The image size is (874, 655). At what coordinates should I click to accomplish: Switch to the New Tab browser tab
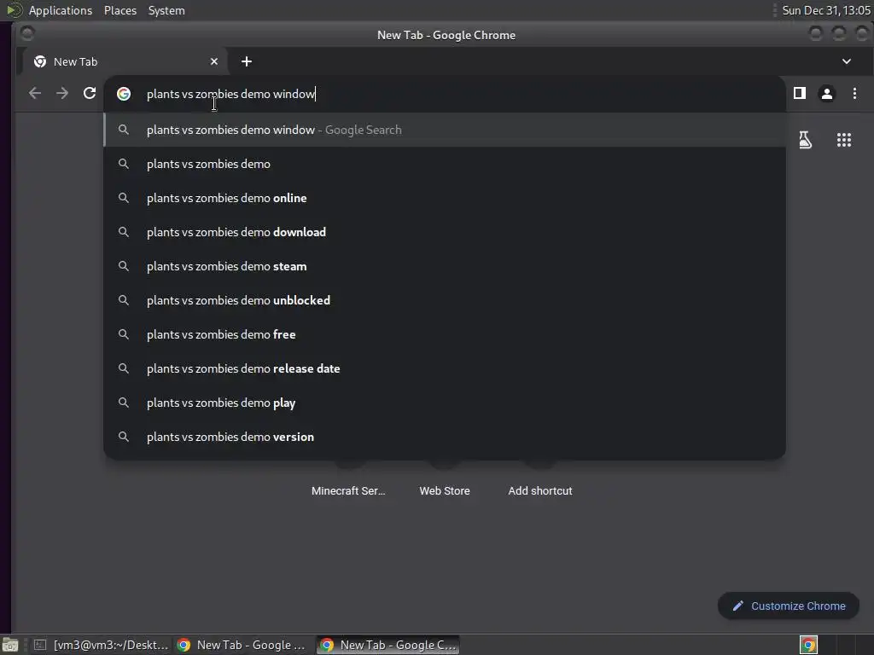[125, 61]
